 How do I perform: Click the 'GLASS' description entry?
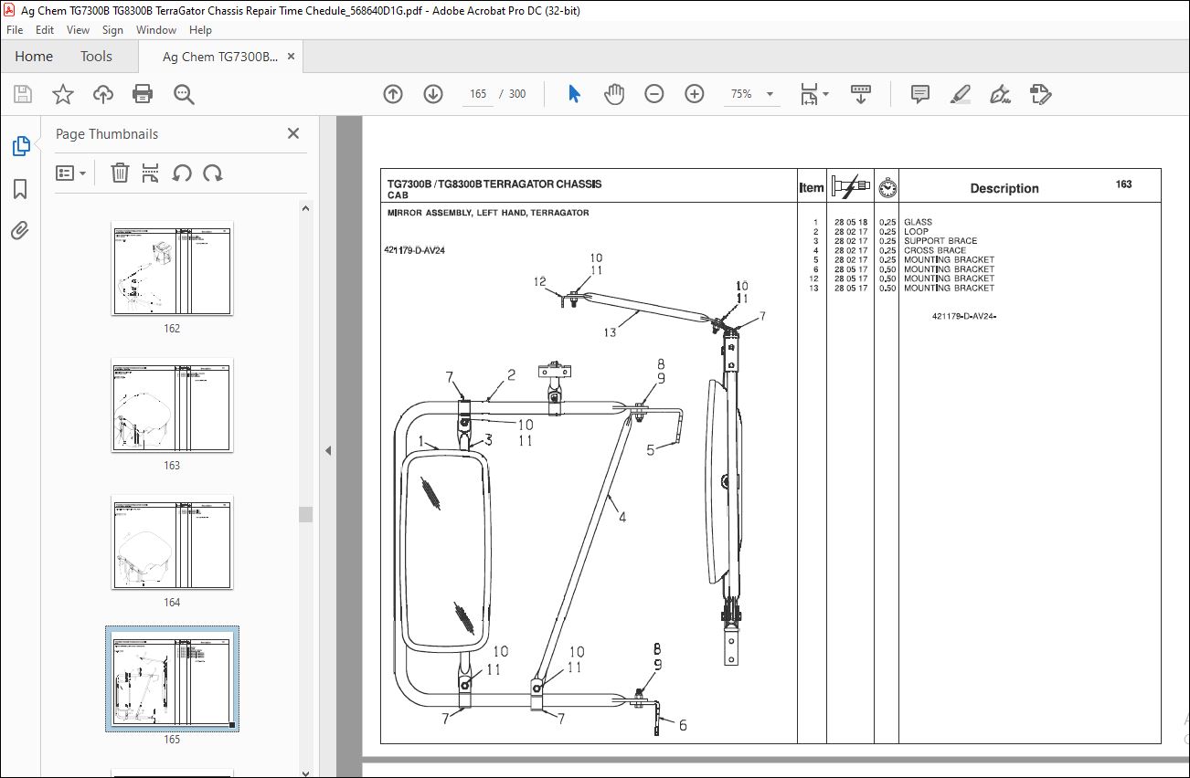(x=918, y=222)
